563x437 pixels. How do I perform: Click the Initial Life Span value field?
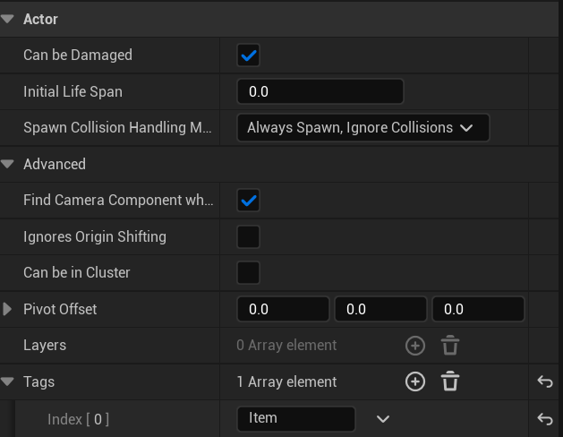pos(320,91)
